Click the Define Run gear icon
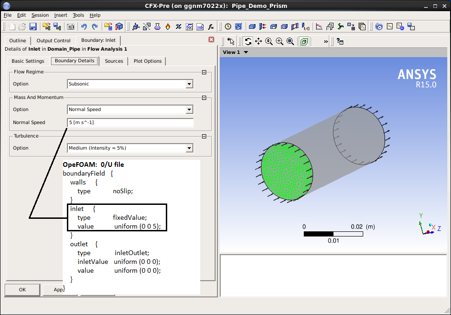451x315 pixels. [379, 27]
